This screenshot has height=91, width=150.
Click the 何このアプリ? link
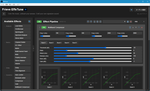tap(142, 14)
